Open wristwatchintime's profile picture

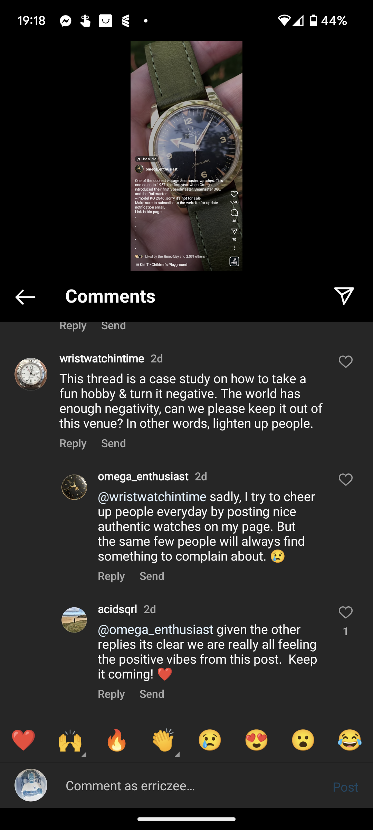tap(31, 374)
